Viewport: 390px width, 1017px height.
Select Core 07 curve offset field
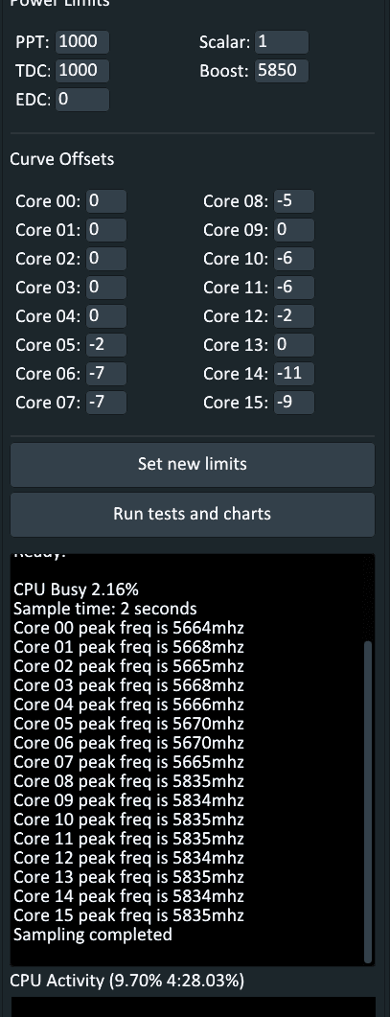point(106,403)
